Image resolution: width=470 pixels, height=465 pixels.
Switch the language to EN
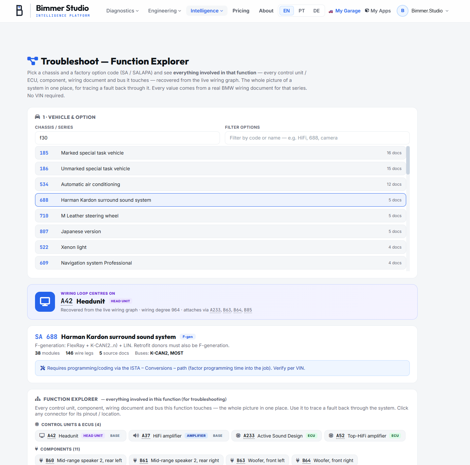coord(286,11)
